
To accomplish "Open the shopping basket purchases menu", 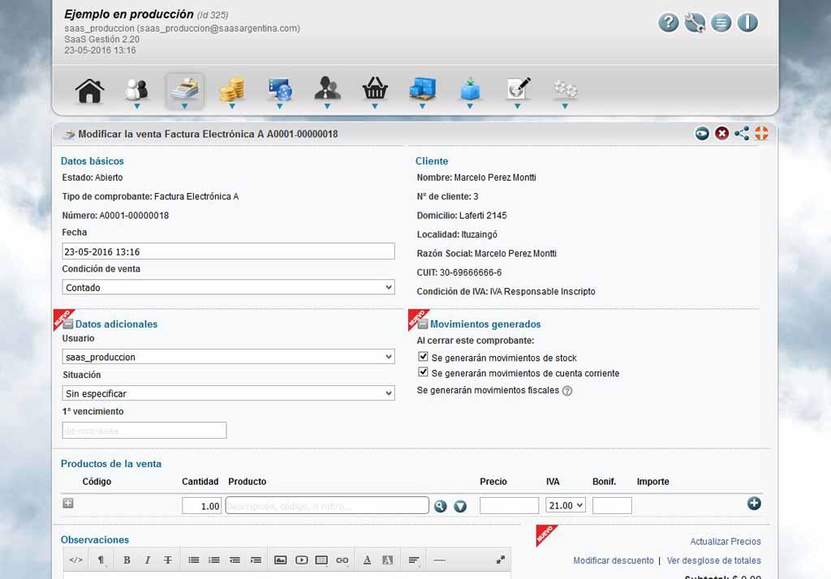I will coord(375,89).
